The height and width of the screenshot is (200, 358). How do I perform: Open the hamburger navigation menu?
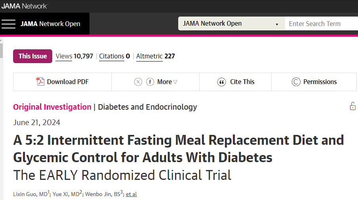[8, 24]
